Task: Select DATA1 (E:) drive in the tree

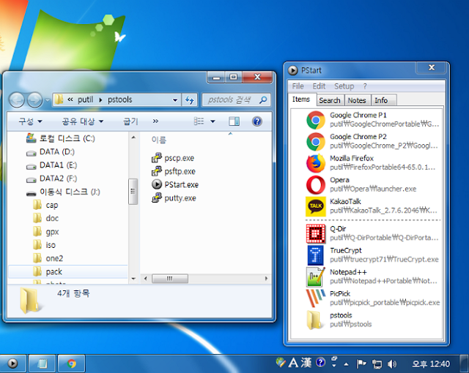Action: pos(52,165)
